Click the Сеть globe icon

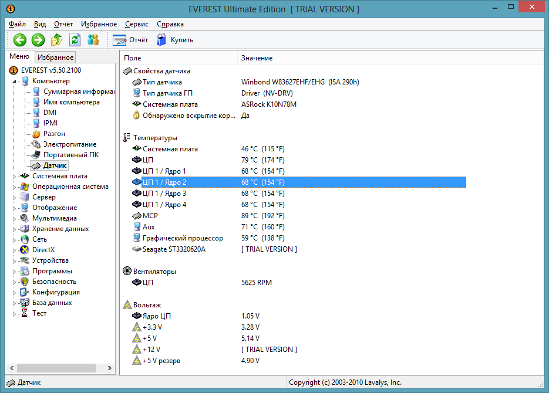[x=25, y=239]
